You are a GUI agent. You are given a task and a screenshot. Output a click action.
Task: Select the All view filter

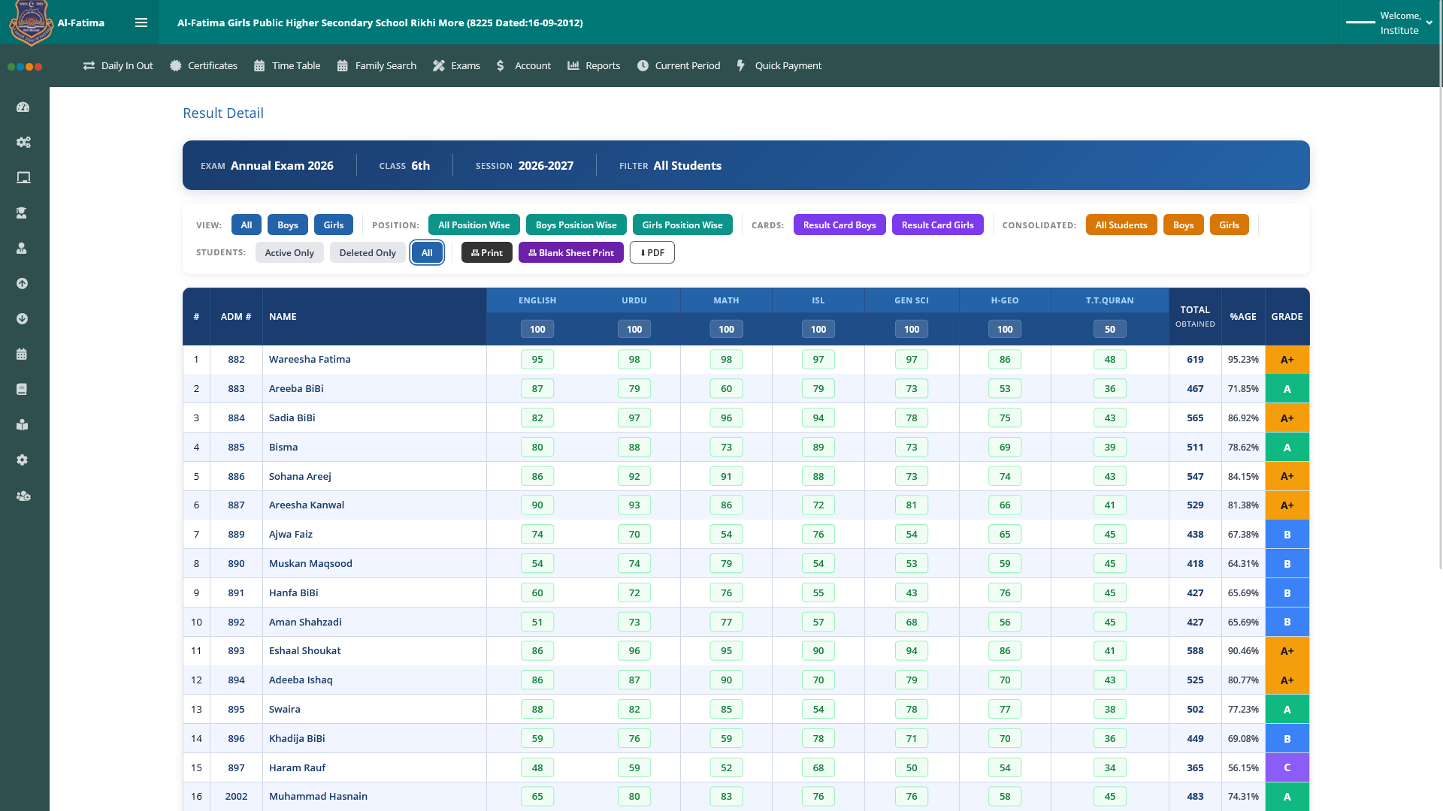pos(247,225)
